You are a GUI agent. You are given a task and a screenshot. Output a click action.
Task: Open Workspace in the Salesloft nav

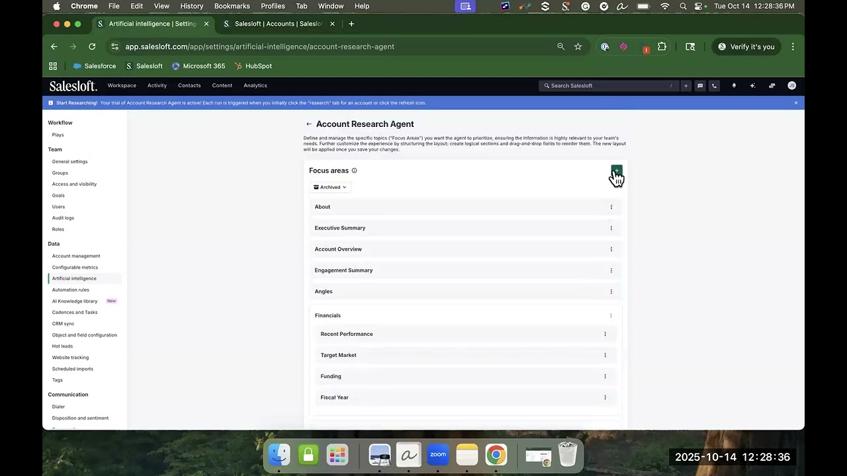122,85
